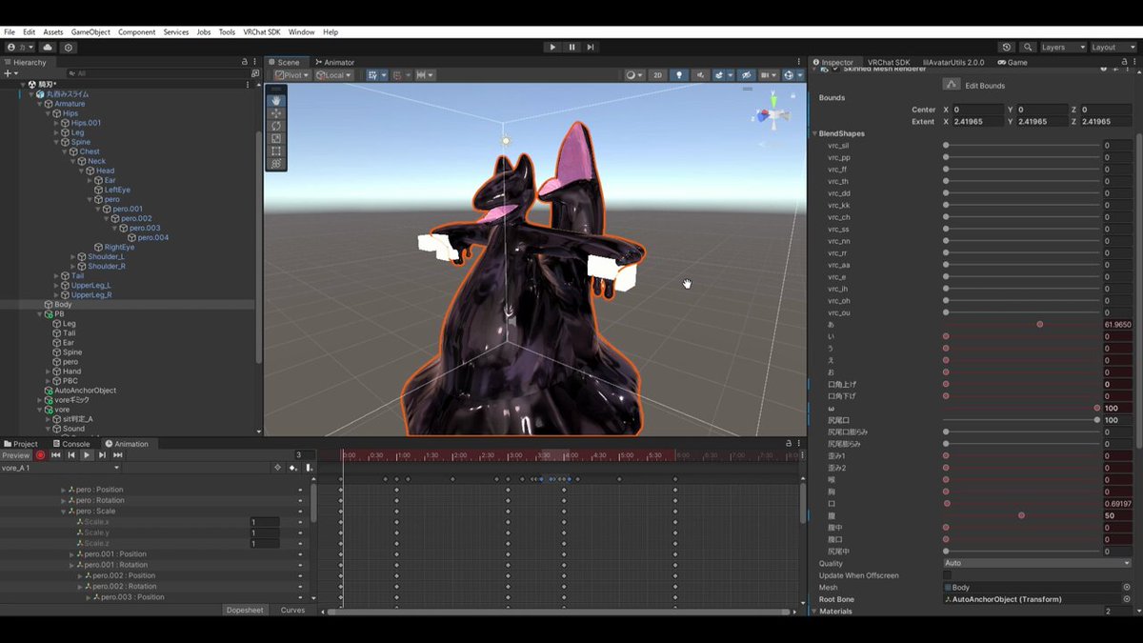The image size is (1143, 643).
Task: Open the Local handle rotation dropdown
Action: point(334,75)
